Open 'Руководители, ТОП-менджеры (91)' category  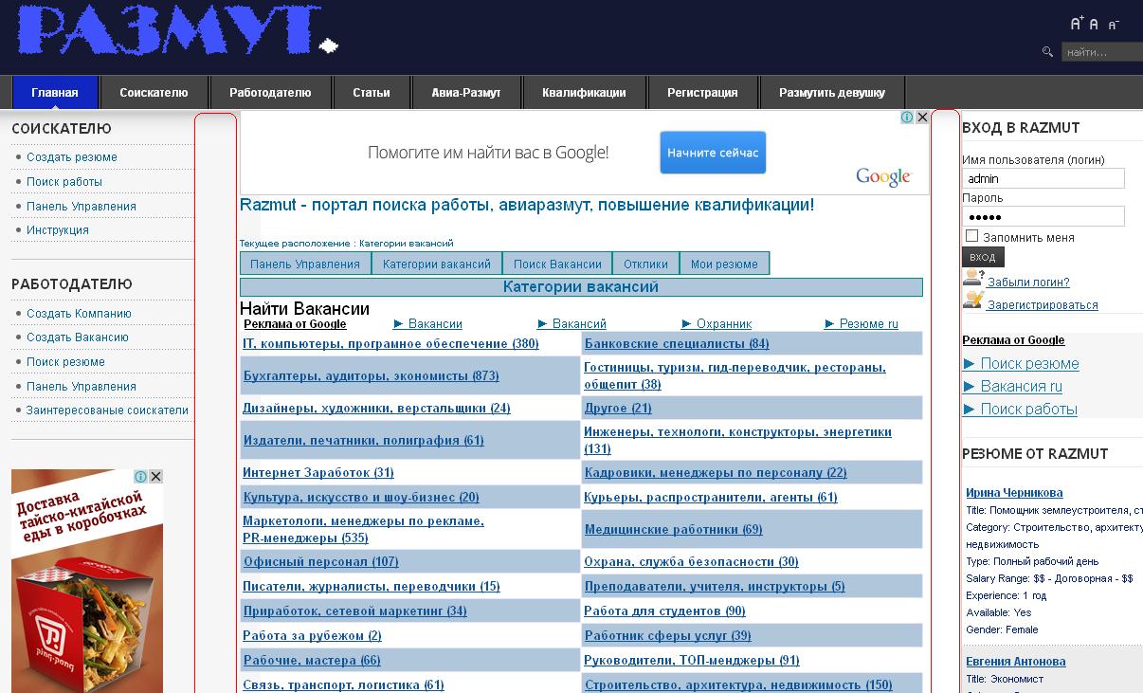pyautogui.click(x=692, y=661)
